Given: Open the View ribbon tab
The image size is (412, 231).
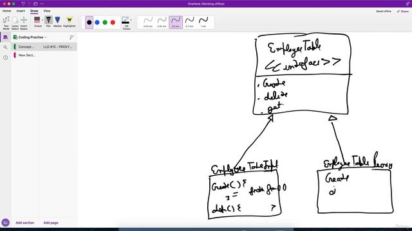Looking at the screenshot, I should coord(47,11).
